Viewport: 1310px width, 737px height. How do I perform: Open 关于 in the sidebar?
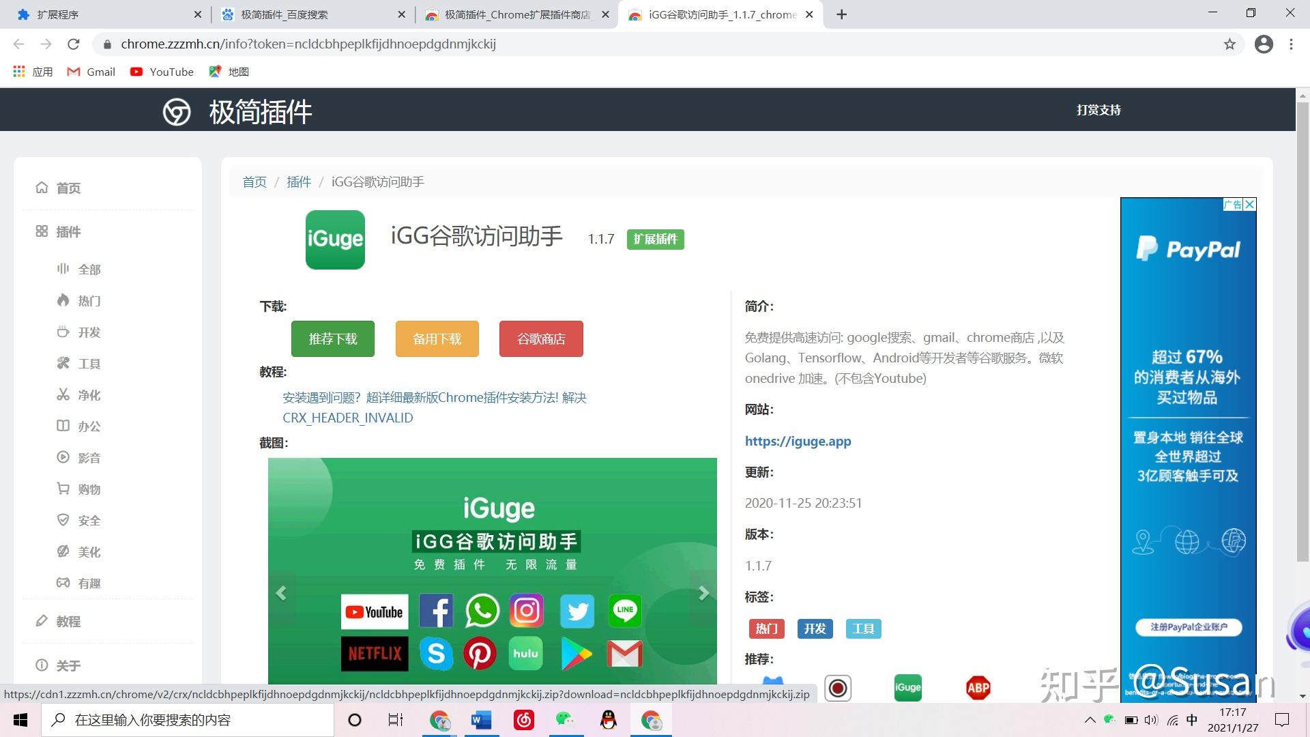(x=58, y=665)
